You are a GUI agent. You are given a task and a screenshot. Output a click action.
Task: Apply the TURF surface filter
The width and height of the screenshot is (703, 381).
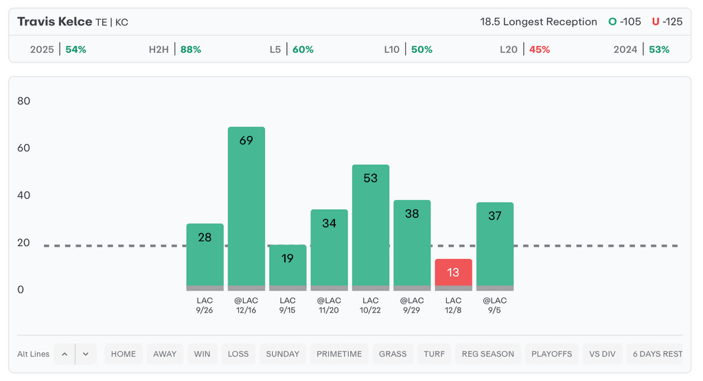[x=434, y=354]
